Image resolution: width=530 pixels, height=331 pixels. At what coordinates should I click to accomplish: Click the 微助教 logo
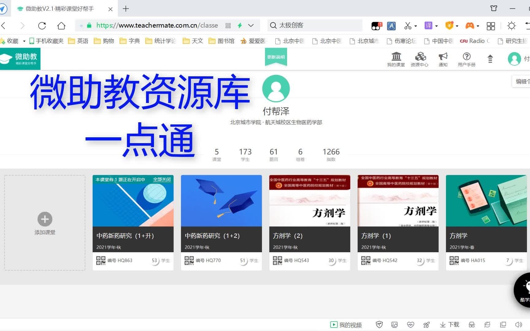20,59
